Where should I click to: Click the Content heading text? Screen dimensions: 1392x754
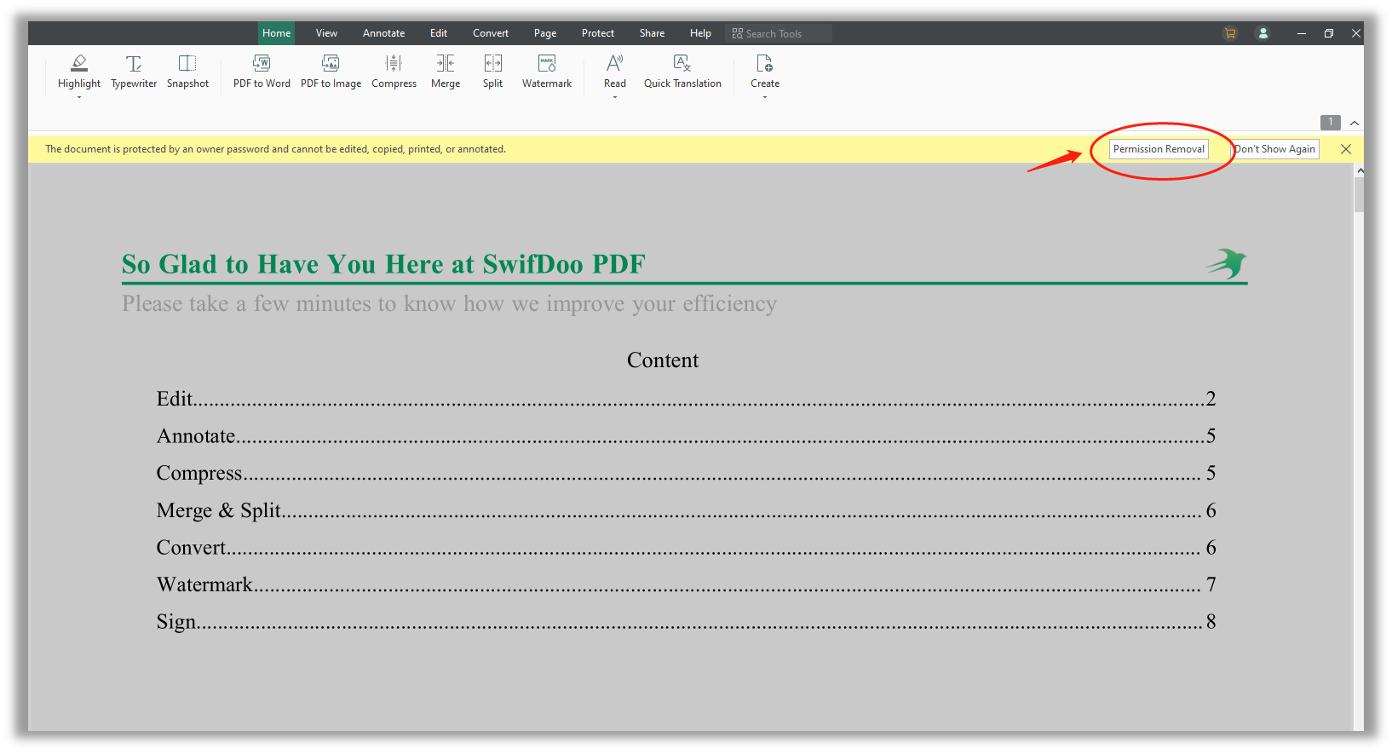(x=663, y=360)
